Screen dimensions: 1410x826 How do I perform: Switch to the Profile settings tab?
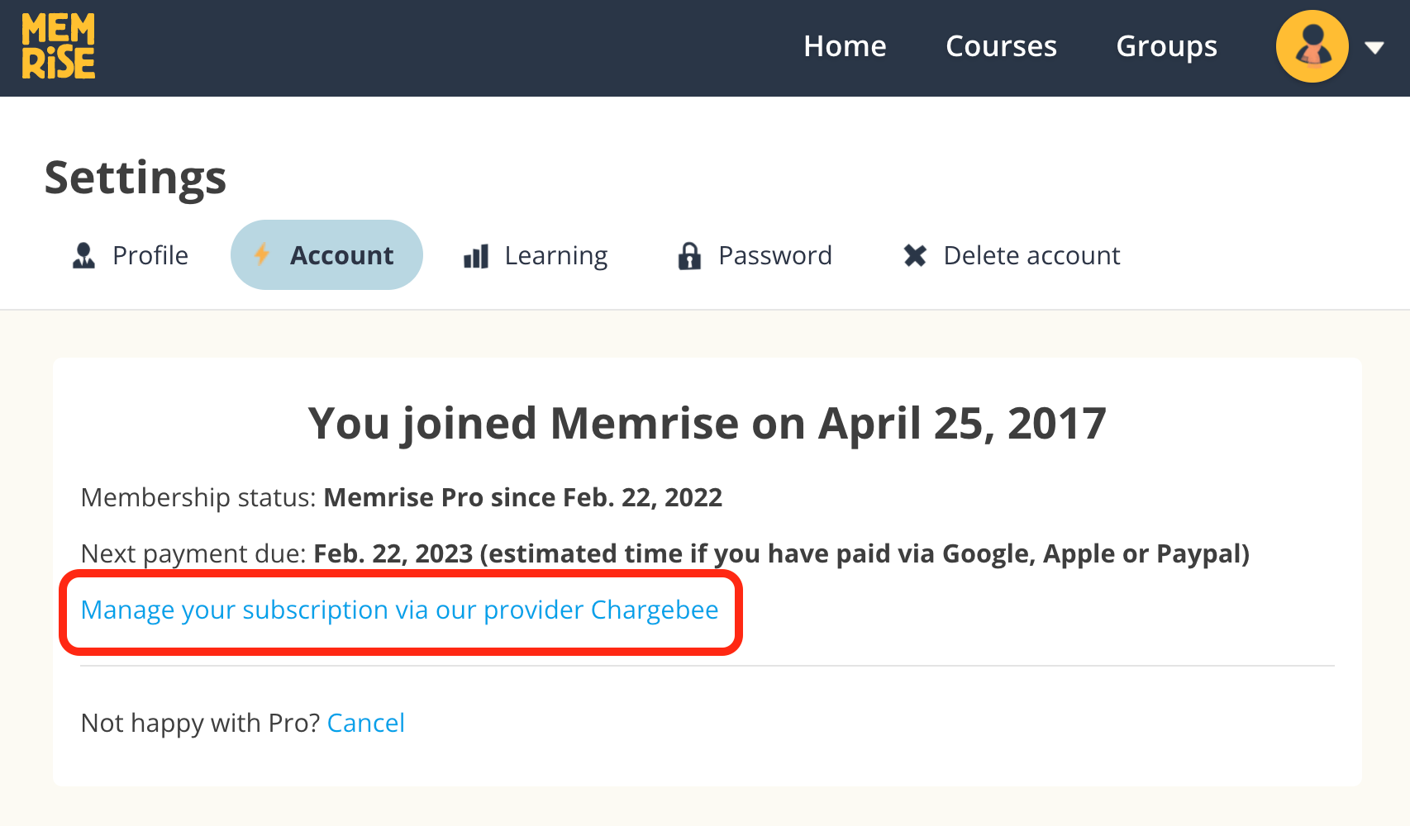click(x=150, y=255)
